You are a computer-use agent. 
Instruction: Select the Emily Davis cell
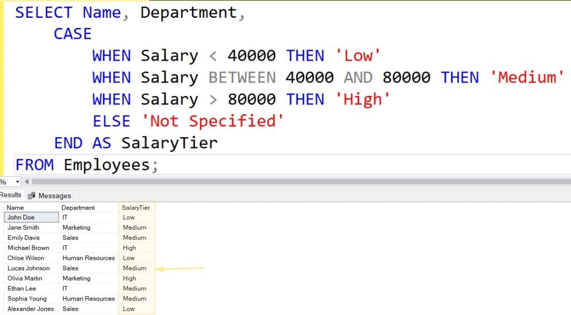click(31, 238)
